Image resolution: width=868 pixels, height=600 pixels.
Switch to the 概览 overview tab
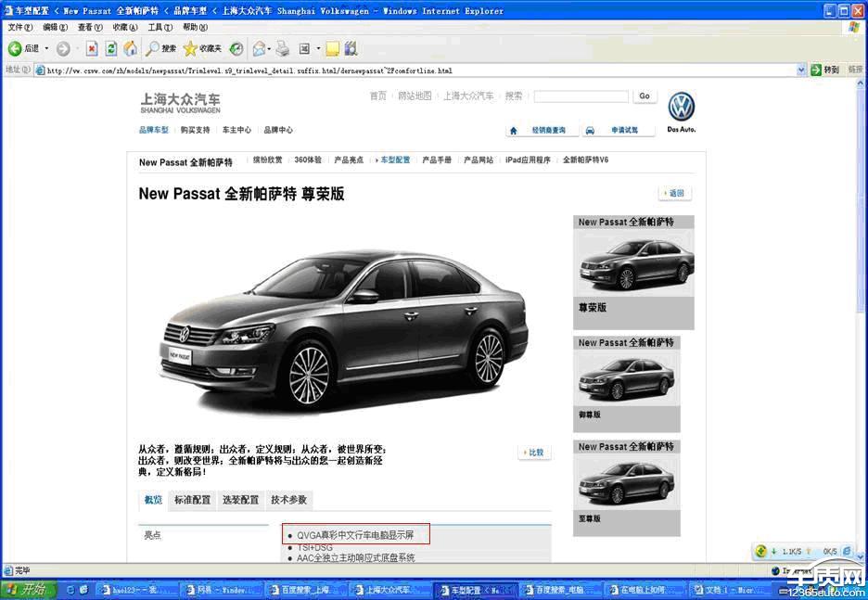(153, 500)
